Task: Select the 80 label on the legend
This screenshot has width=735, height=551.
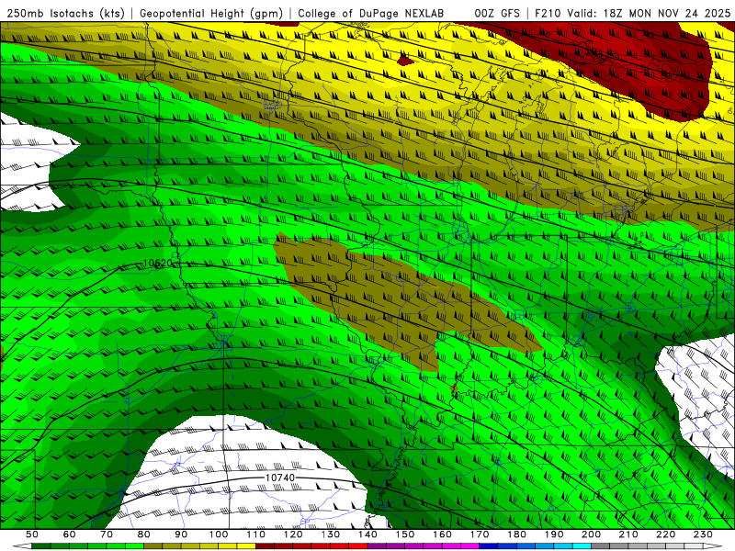Action: 144,534
